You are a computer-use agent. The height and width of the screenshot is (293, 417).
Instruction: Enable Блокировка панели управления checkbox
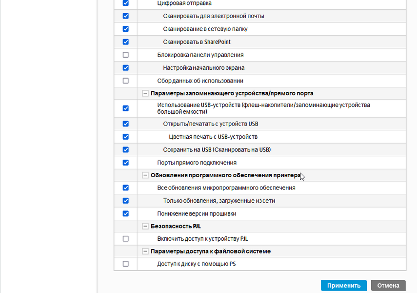(126, 55)
